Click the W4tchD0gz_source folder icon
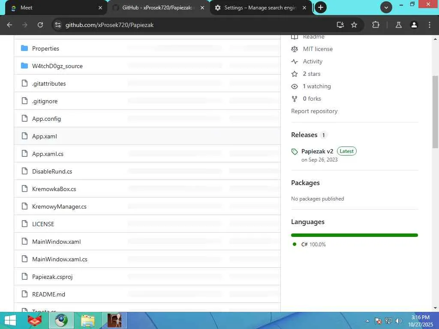The width and height of the screenshot is (439, 329). coord(24,66)
